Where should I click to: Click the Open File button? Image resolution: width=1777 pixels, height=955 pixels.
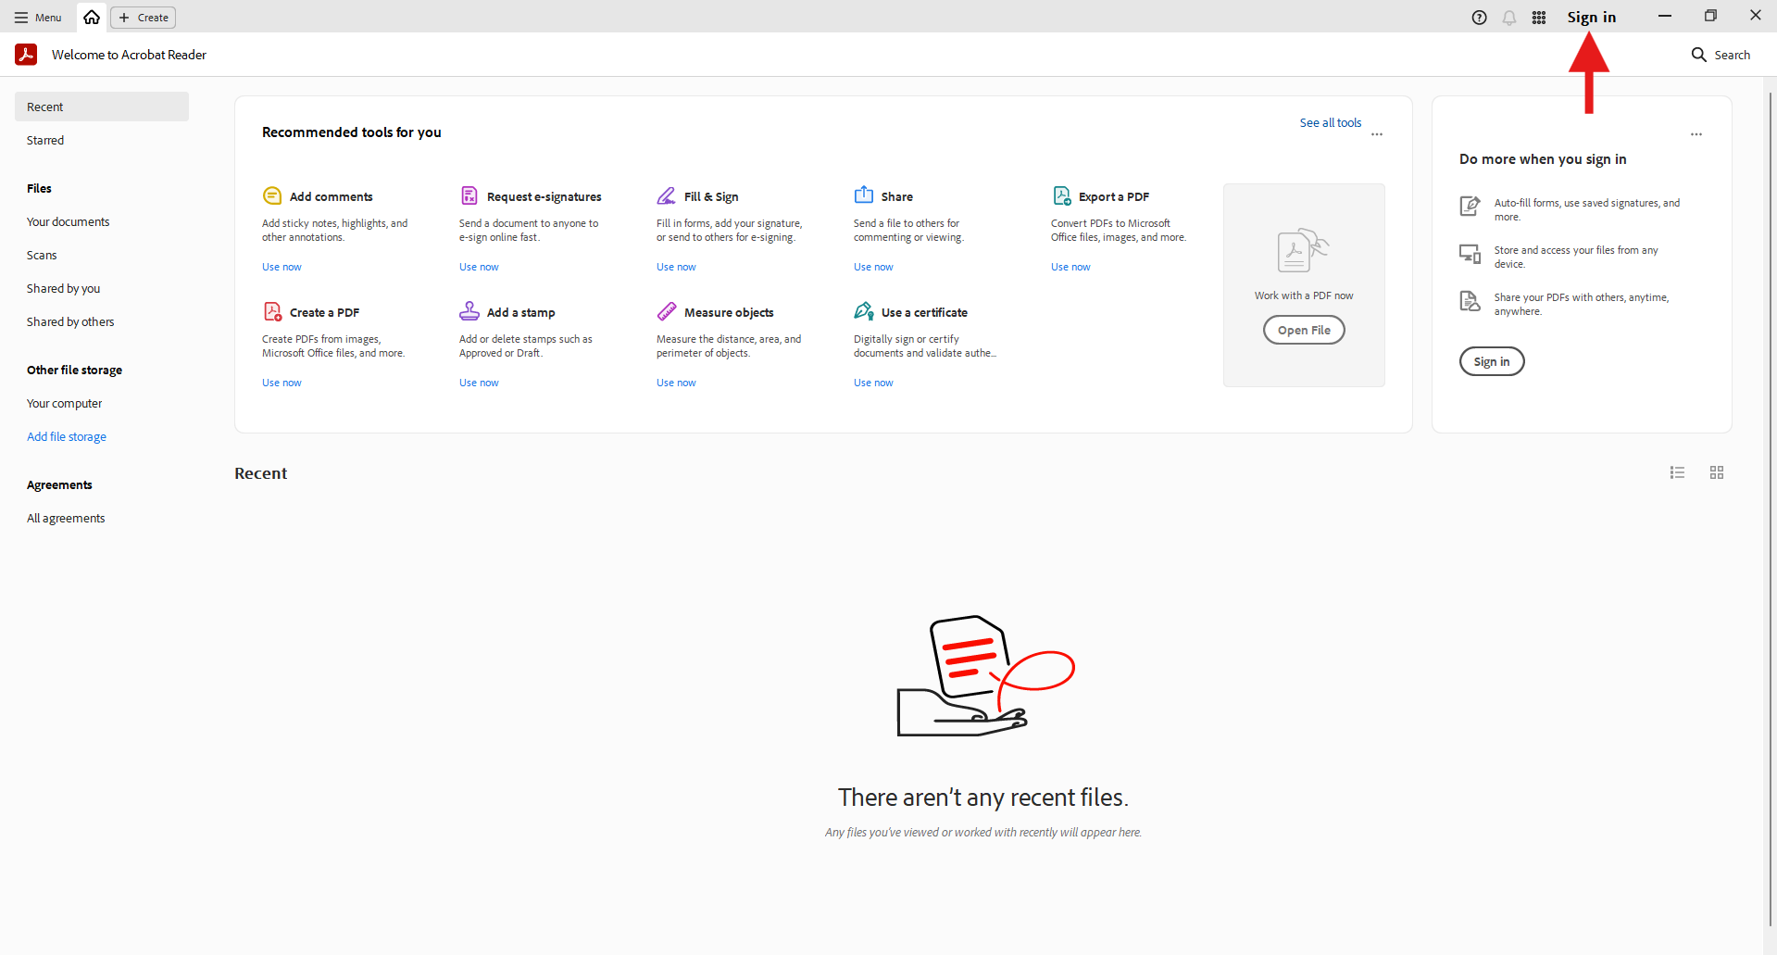[x=1304, y=330]
